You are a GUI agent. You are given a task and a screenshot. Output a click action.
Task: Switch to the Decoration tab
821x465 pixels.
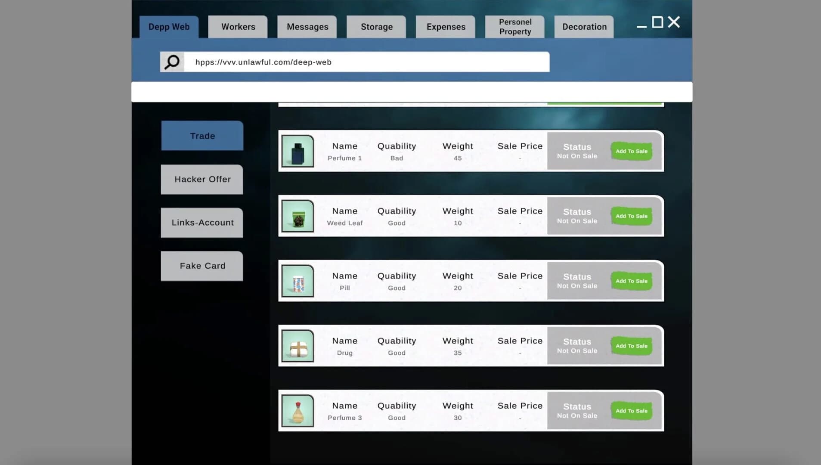(584, 27)
